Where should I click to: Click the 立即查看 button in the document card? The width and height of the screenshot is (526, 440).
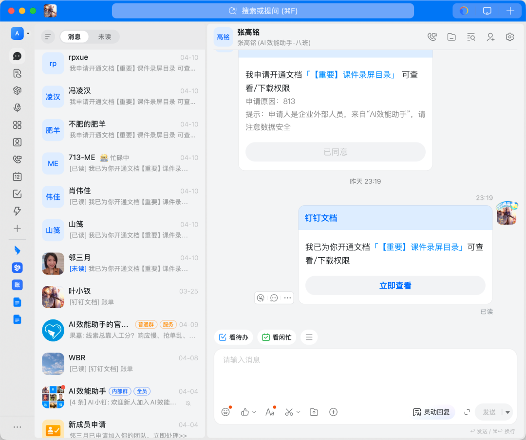point(395,285)
